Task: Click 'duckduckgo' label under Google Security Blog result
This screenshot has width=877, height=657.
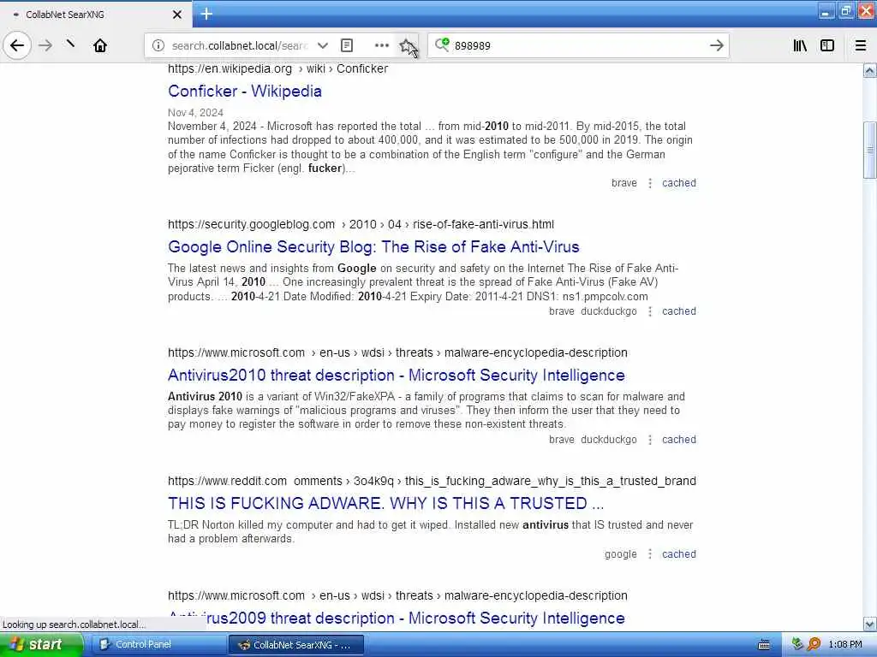Action: 609,311
